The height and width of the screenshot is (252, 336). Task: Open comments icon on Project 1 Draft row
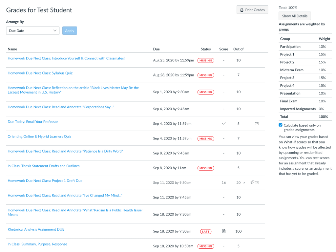pyautogui.click(x=252, y=182)
